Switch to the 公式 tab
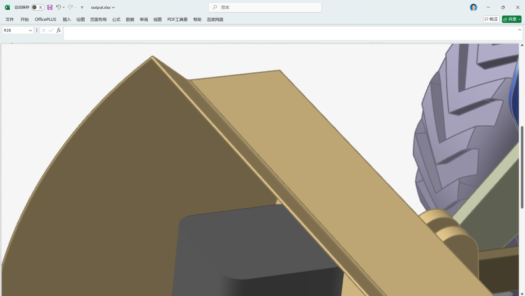This screenshot has width=525, height=296. click(x=116, y=19)
